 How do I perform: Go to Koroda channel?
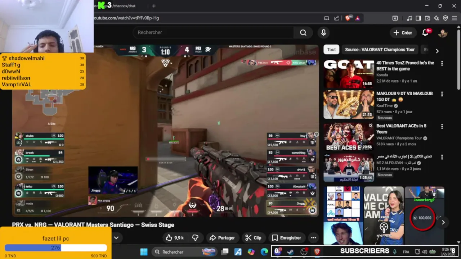click(382, 75)
